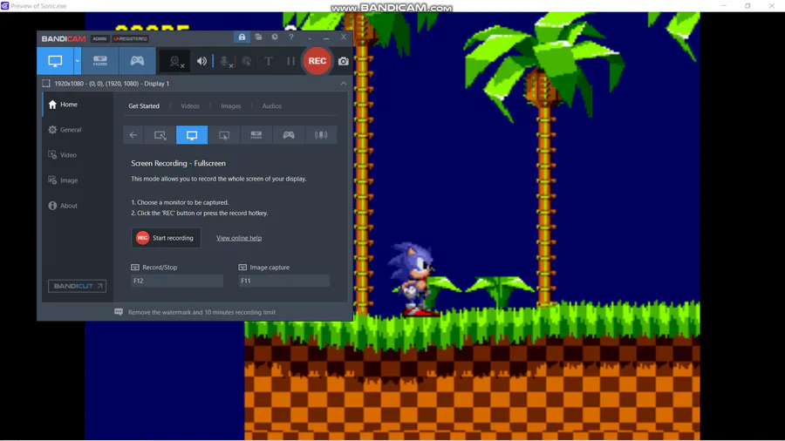Click the ADMIN badge
This screenshot has height=441, width=785.
point(99,38)
